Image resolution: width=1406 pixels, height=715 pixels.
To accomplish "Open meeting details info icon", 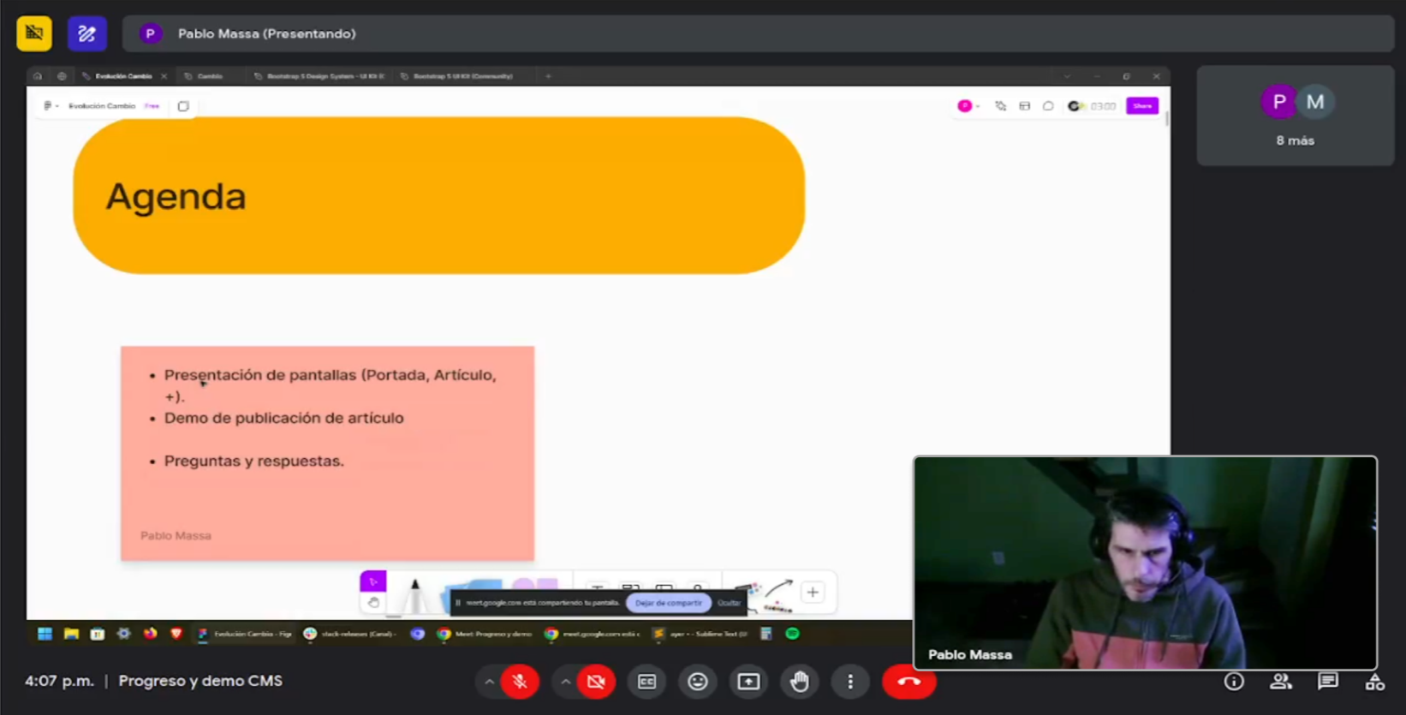I will tap(1234, 682).
